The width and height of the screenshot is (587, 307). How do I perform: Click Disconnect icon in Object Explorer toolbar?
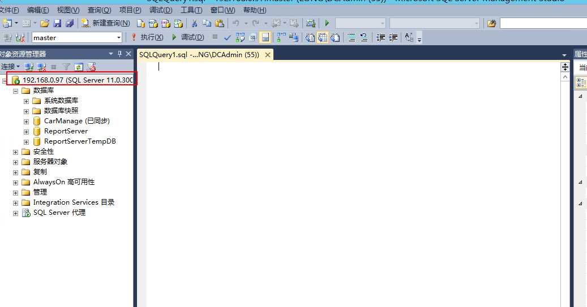point(41,67)
